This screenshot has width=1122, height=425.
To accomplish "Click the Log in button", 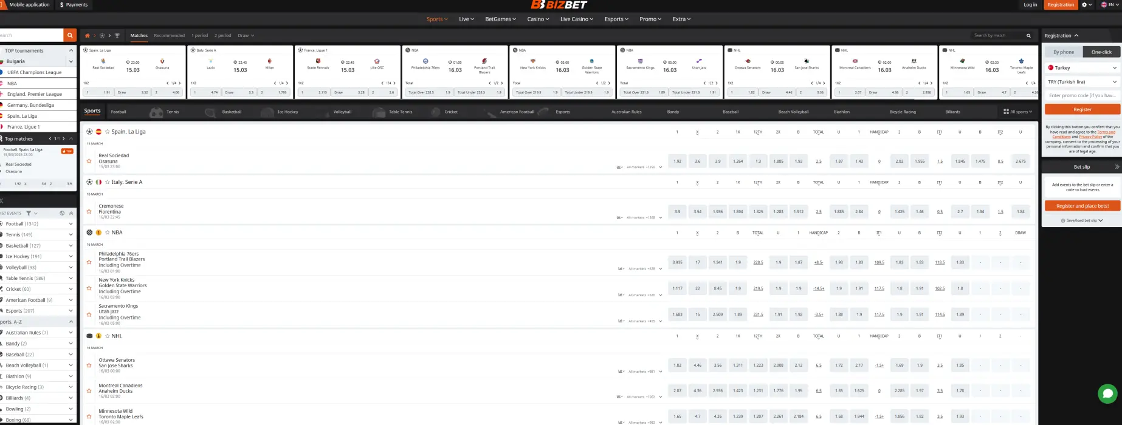I will pyautogui.click(x=1030, y=5).
